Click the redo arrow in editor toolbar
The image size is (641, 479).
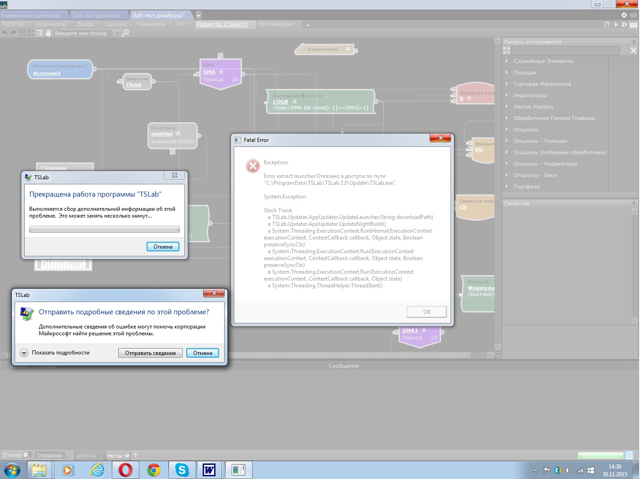click(x=13, y=33)
